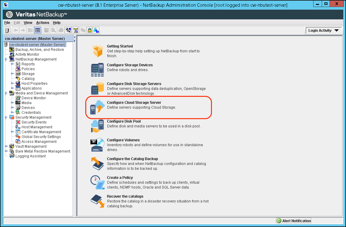Open the Help menu
Image resolution: width=346 pixels, height=227 pixels.
click(x=57, y=23)
